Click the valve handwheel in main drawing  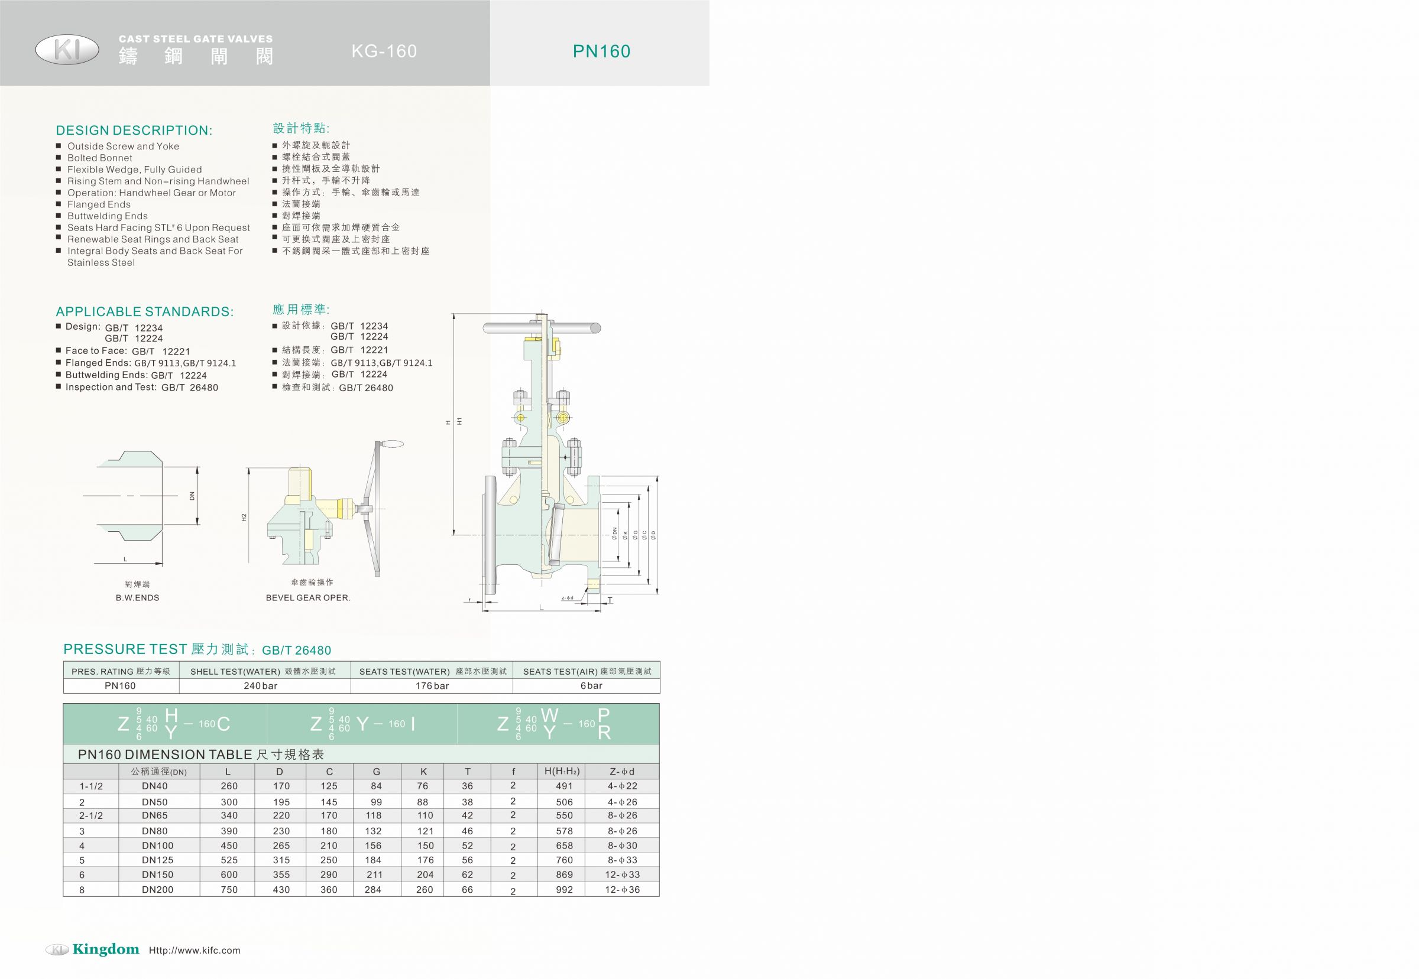click(542, 328)
